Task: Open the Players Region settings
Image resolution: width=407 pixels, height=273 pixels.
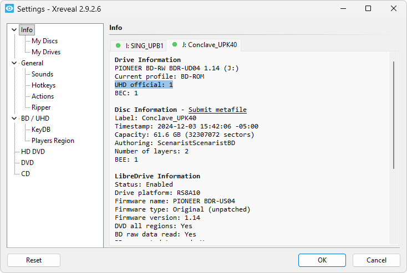Action: pos(53,141)
